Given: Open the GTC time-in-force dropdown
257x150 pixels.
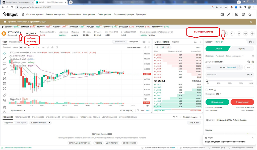Looking at the screenshot, I should tap(218, 94).
